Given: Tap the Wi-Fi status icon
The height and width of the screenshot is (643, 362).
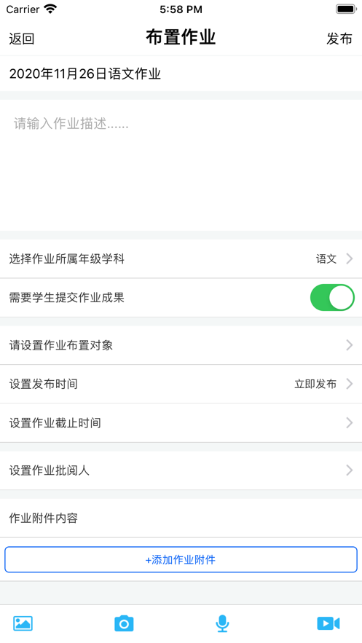Looking at the screenshot, I should 50,9.
